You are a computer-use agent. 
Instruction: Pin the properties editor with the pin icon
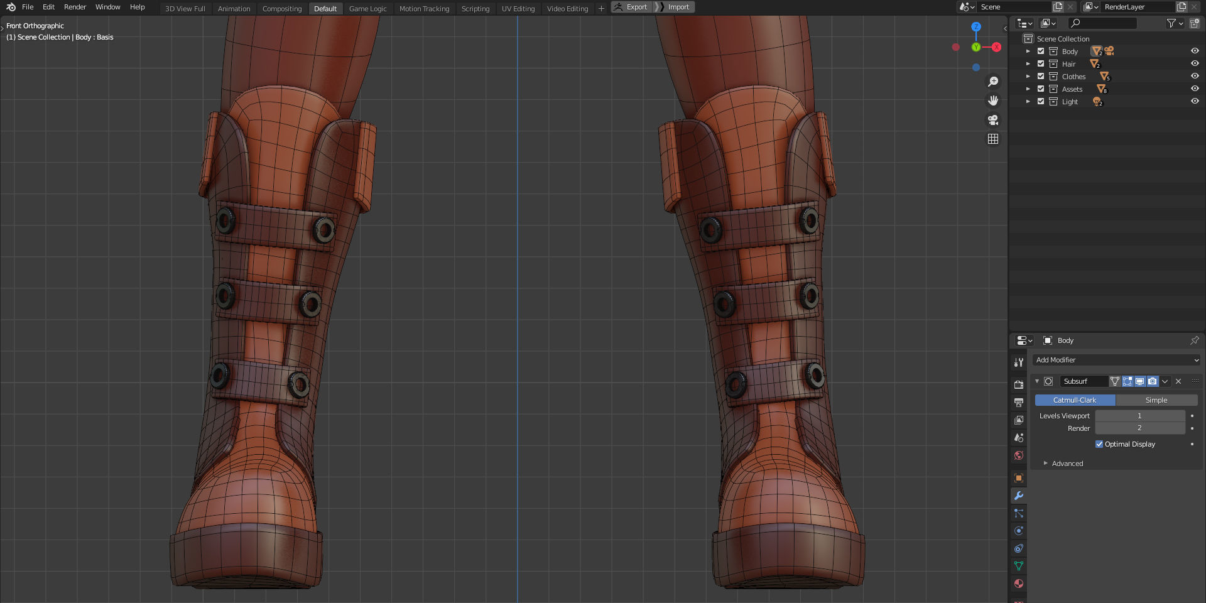[x=1194, y=340]
